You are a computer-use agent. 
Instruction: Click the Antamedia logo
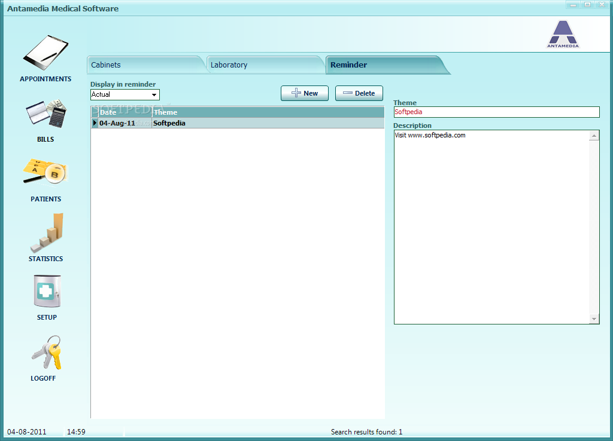point(563,34)
